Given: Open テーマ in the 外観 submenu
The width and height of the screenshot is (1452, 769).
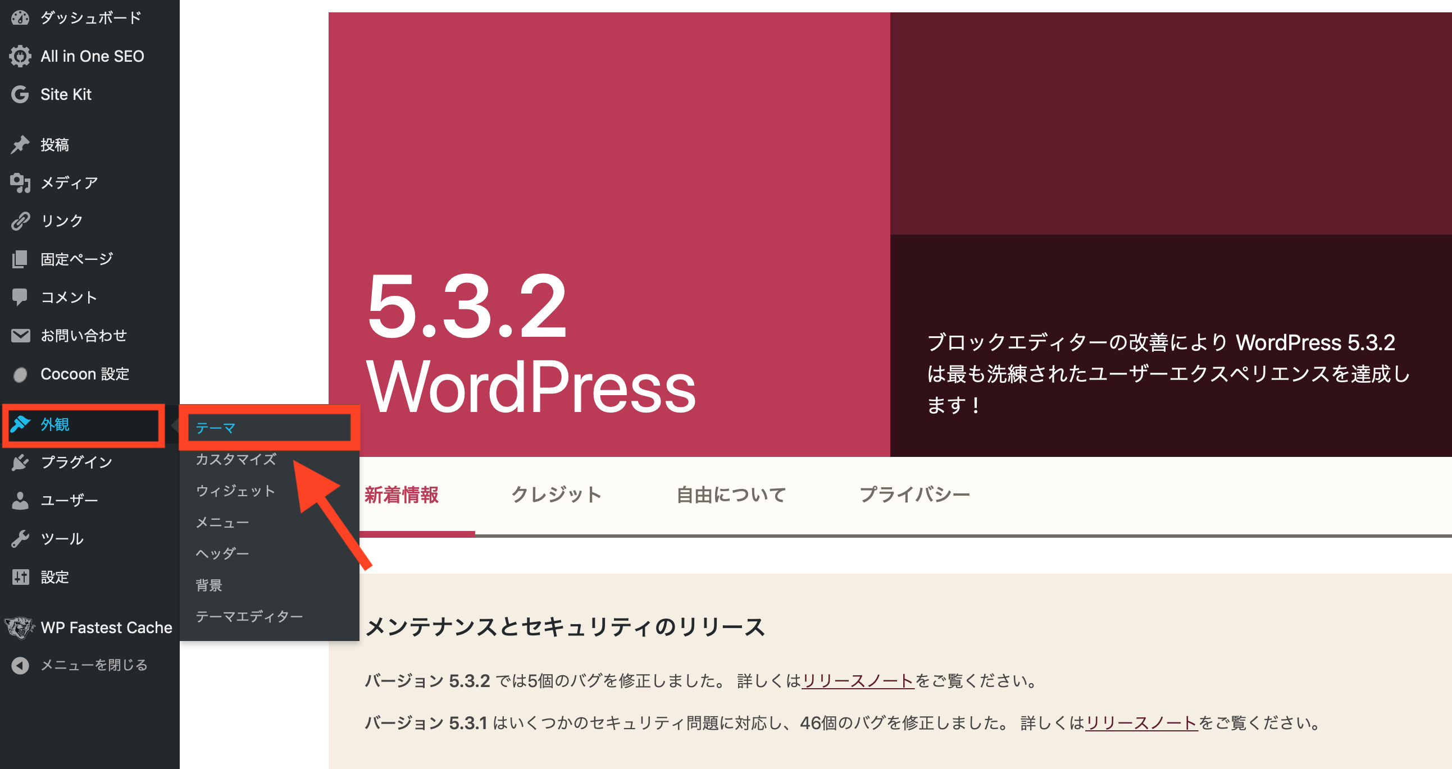Looking at the screenshot, I should 215,428.
